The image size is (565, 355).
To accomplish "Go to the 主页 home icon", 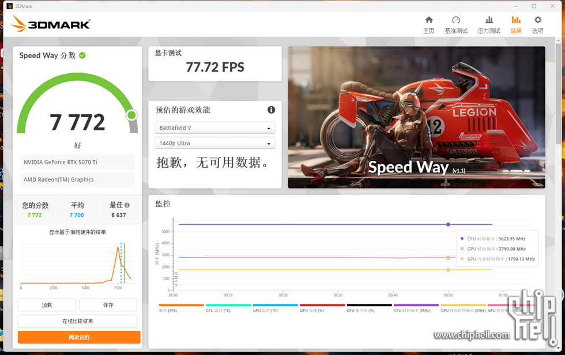I will tap(429, 20).
